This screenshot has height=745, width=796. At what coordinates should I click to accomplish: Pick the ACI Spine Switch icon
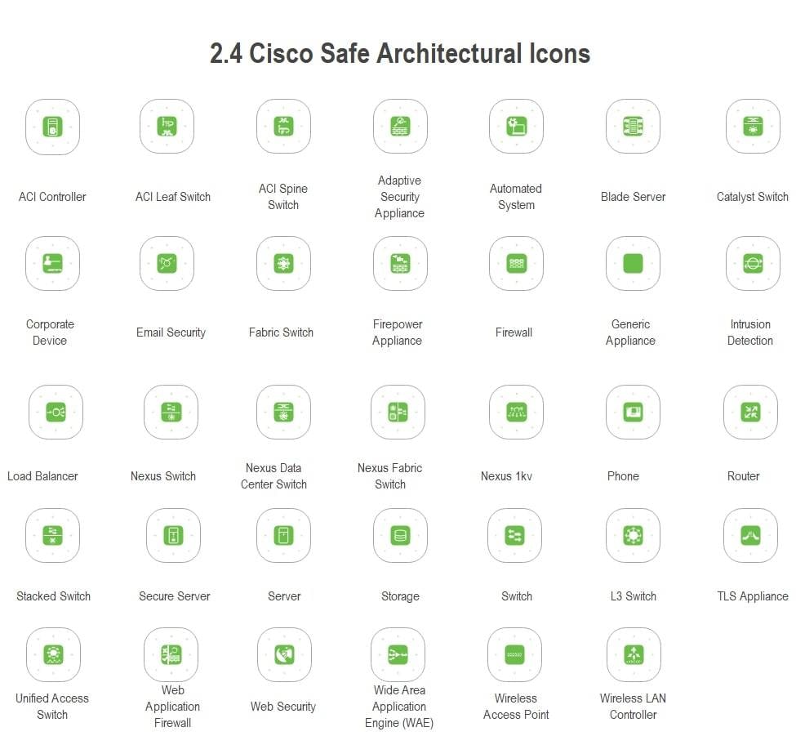pyautogui.click(x=284, y=127)
